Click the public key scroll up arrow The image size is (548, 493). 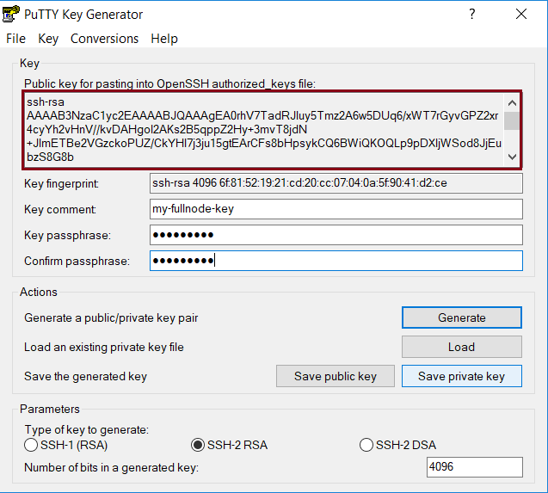click(x=512, y=102)
